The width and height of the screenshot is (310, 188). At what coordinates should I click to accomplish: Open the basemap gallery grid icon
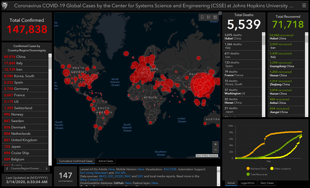click(215, 17)
